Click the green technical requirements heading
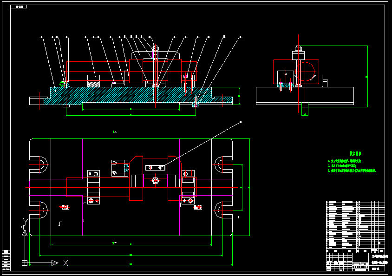Viewport: 392px width, 276px height. 355,153
